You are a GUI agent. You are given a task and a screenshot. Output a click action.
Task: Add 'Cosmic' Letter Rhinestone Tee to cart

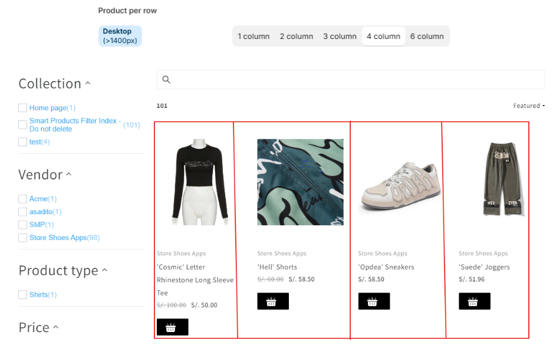click(x=172, y=327)
